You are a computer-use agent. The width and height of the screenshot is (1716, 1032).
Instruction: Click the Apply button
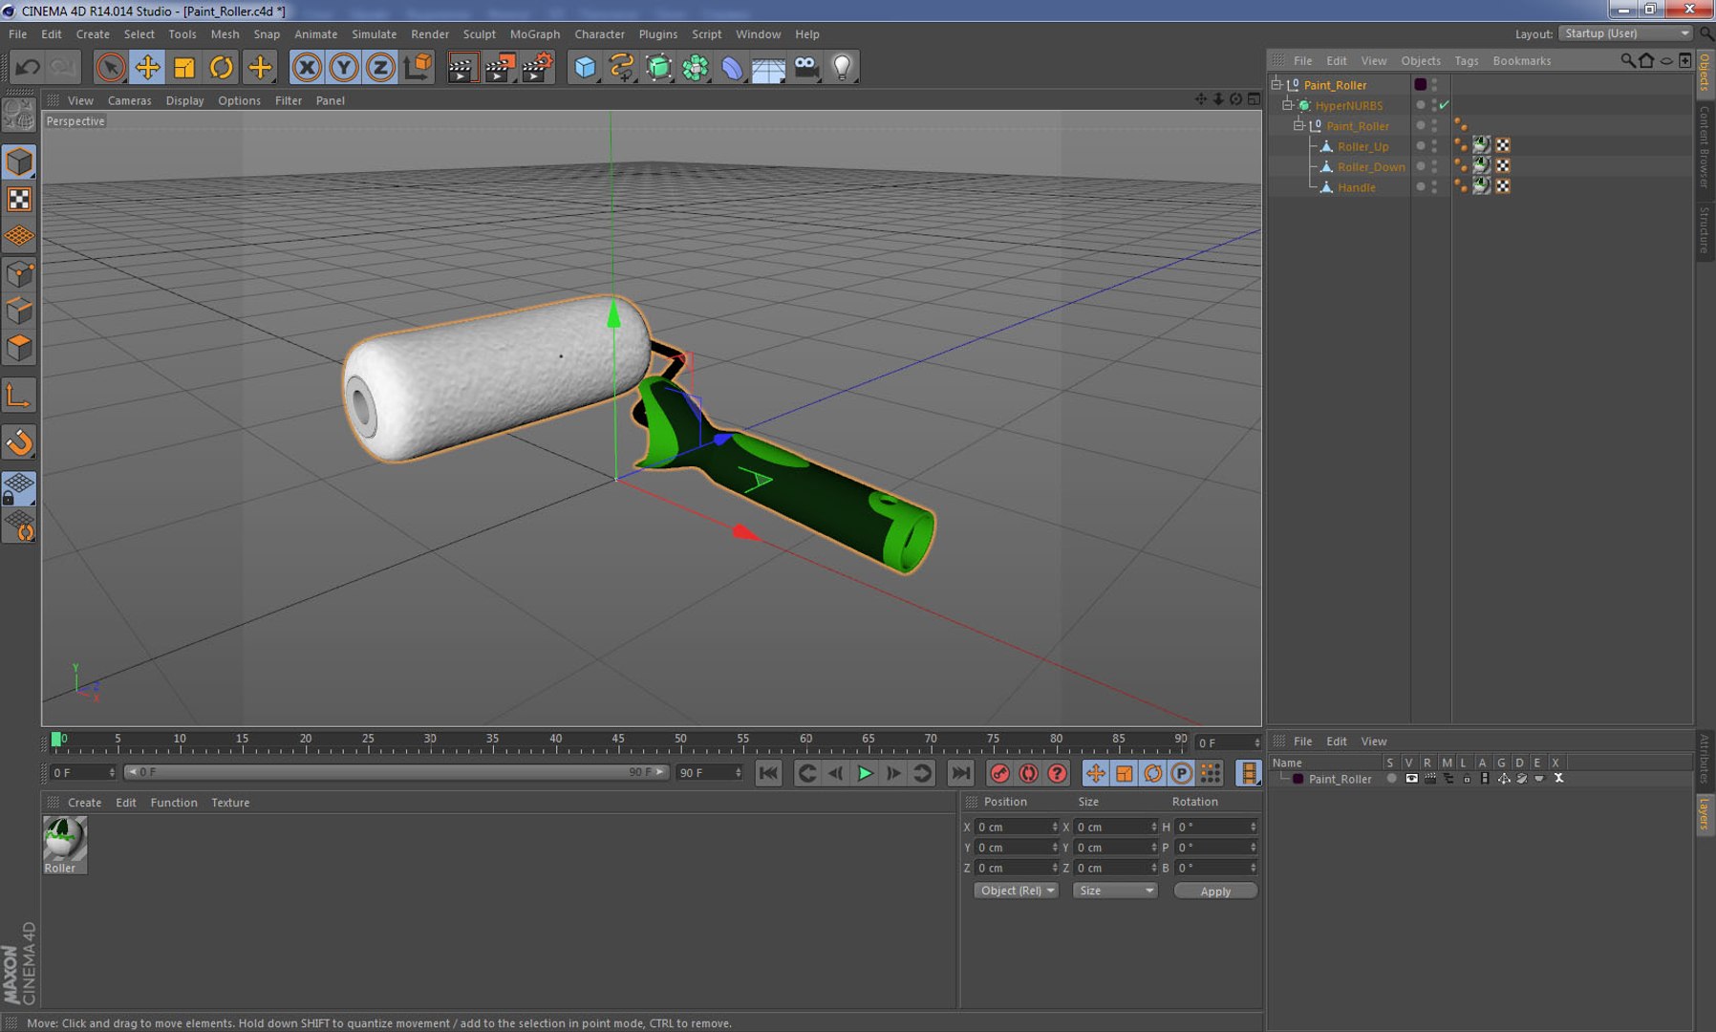(x=1215, y=891)
